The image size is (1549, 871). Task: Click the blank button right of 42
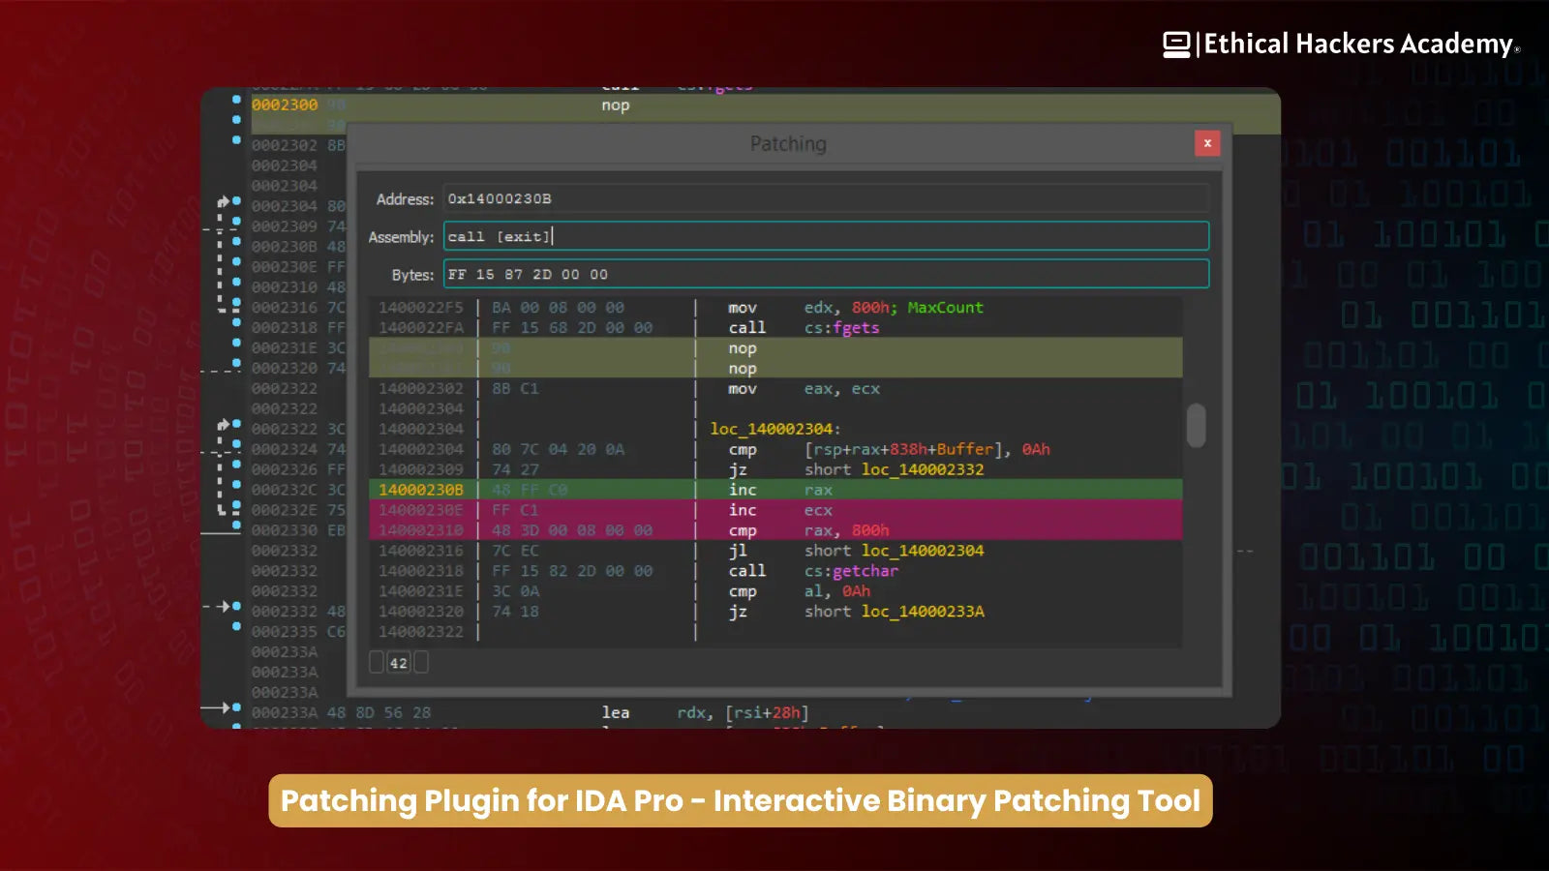click(x=421, y=663)
